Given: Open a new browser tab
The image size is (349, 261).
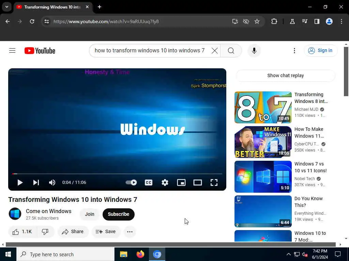Looking at the screenshot, I should (x=99, y=7).
